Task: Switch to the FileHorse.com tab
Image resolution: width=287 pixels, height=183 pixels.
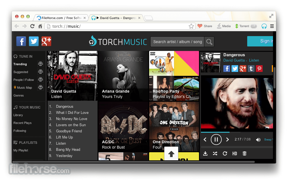Action: point(61,18)
